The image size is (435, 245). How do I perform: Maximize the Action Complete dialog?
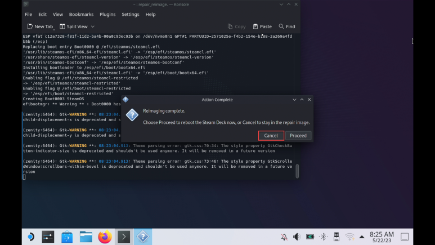pos(302,100)
